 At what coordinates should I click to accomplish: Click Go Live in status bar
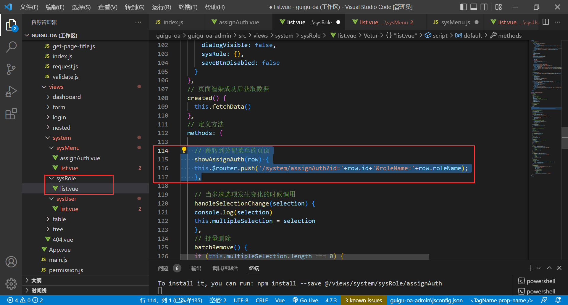pos(305,300)
